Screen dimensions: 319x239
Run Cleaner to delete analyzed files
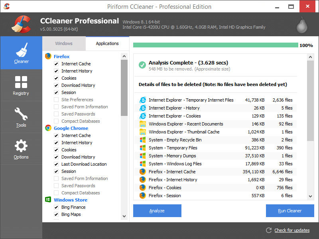[x=290, y=211]
